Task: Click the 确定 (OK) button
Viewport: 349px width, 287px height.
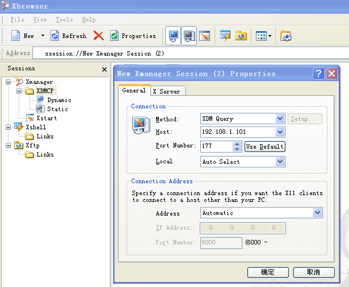Action: (x=268, y=272)
